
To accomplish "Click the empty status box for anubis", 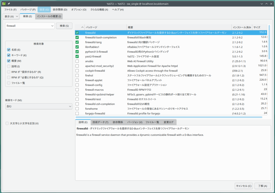I will [77, 61].
